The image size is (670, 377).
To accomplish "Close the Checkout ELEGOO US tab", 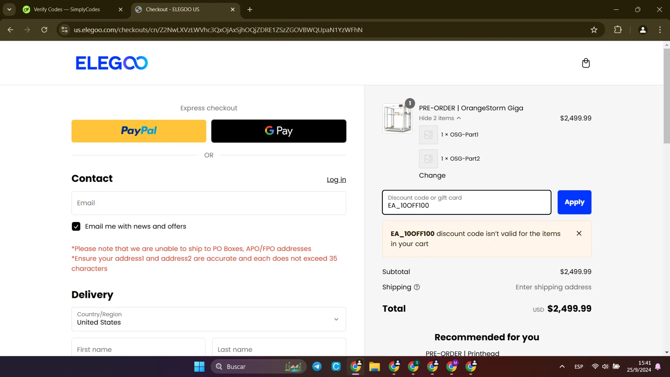I will (233, 9).
